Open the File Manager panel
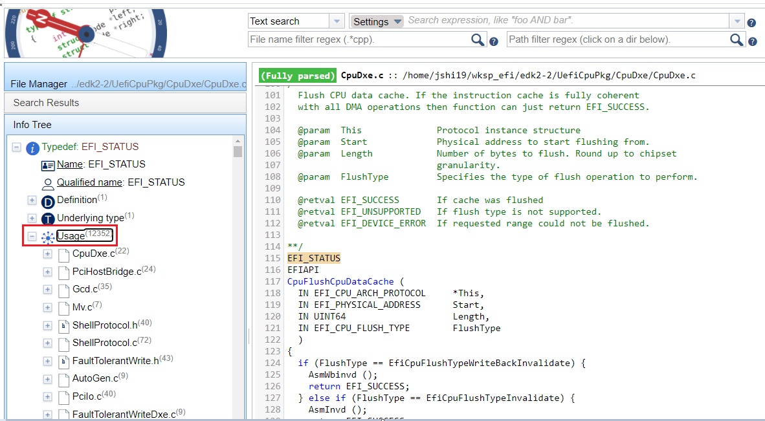Image resolution: width=765 pixels, height=421 pixels. tap(126, 77)
